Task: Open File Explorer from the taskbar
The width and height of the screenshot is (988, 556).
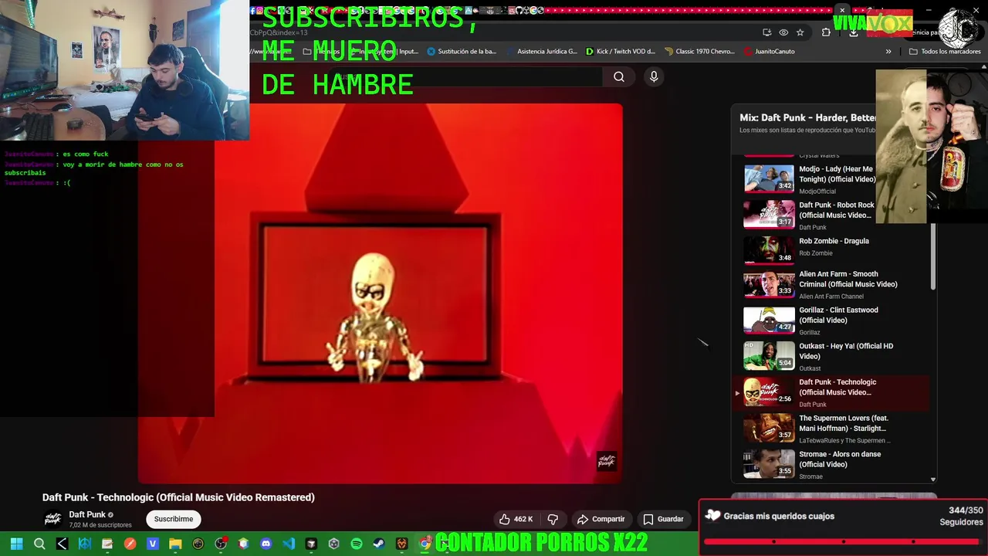Action: [x=175, y=544]
